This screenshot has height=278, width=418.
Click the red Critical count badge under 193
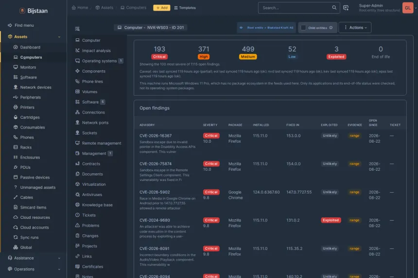point(159,57)
